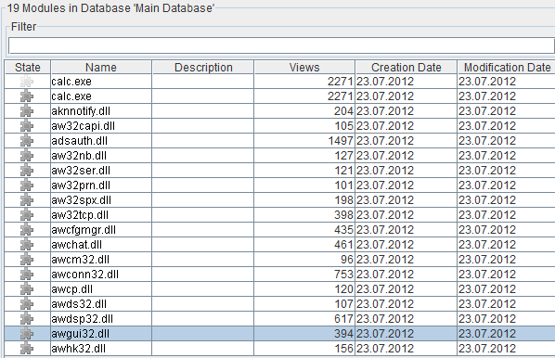Click the Creation Date column header
The image size is (555, 358).
pyautogui.click(x=406, y=67)
